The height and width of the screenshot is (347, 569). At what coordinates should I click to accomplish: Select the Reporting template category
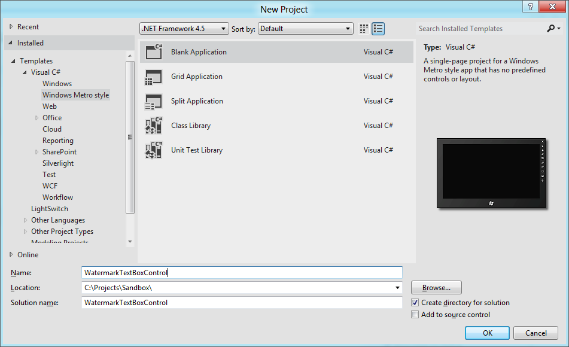[57, 141]
